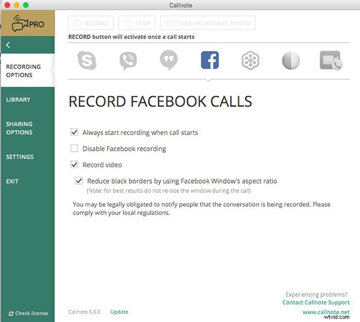Click the Check license refresh icon
Viewport: 360px width, 322px height.
[11, 313]
